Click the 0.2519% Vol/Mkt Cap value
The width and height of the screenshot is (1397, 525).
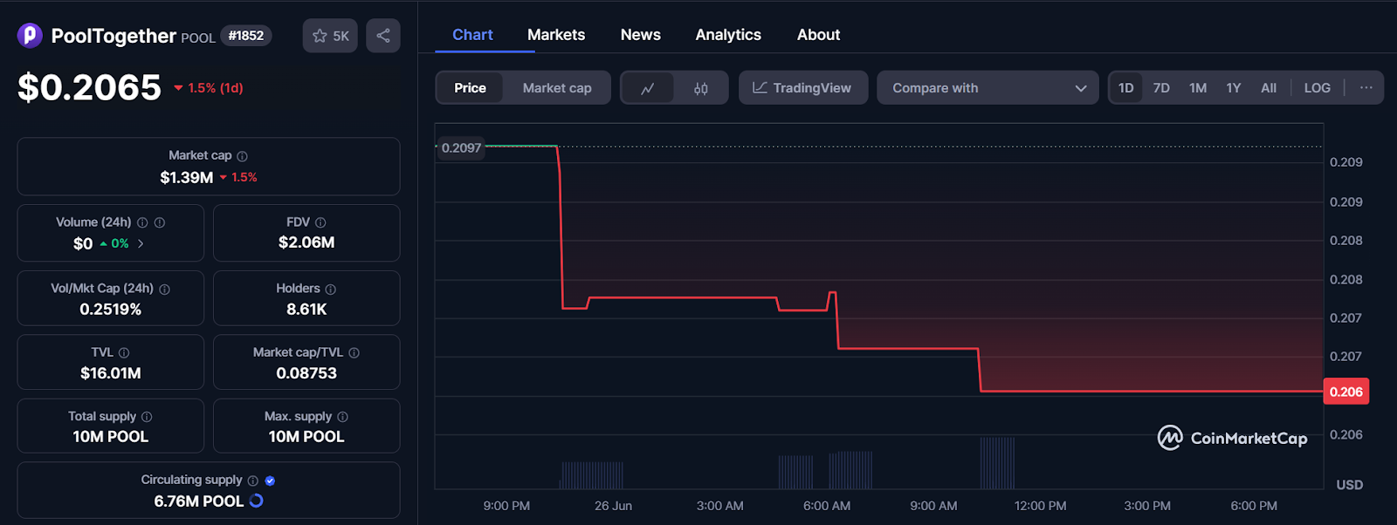point(111,309)
